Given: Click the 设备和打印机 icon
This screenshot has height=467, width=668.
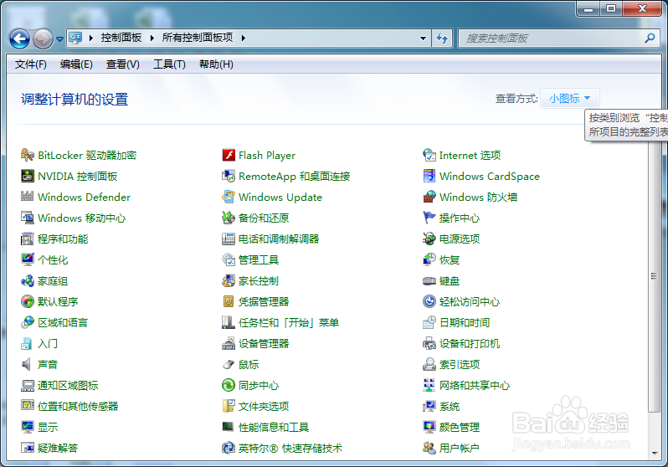Looking at the screenshot, I should pos(429,343).
